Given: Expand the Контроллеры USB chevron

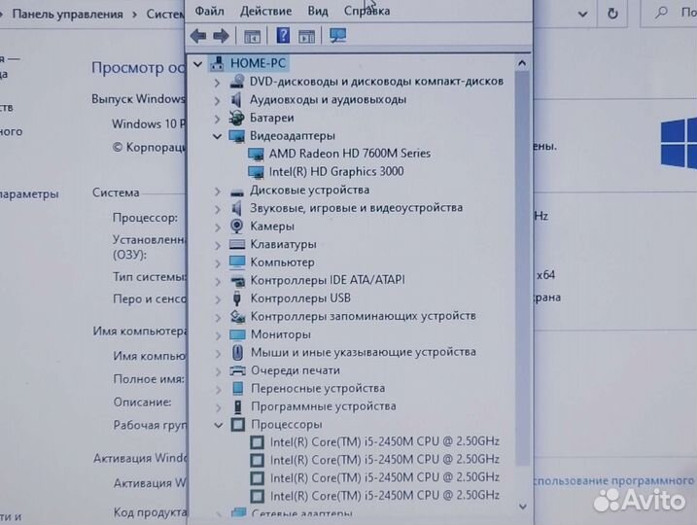Looking at the screenshot, I should click(218, 299).
